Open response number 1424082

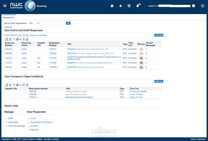[8, 53]
